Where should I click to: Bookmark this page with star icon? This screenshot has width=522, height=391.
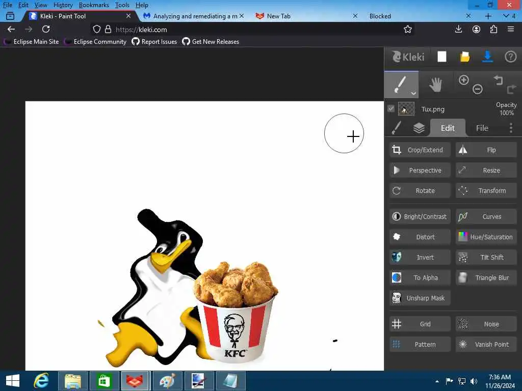coord(407,29)
